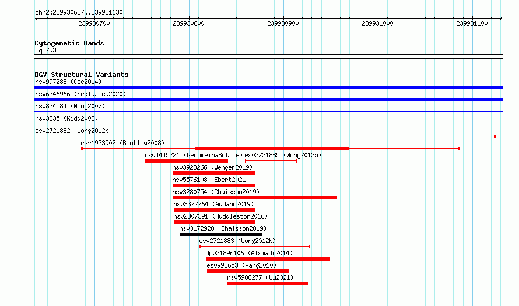Select the nsv997288 blue variant bar
The width and height of the screenshot is (519, 306).
[x=268, y=87]
